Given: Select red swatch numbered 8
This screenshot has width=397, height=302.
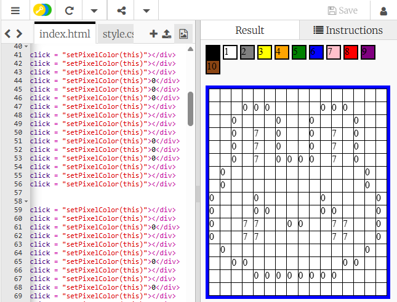Looking at the screenshot, I should [x=351, y=52].
